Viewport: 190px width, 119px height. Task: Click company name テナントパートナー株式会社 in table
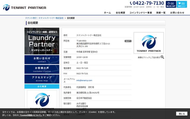click(x=89, y=35)
